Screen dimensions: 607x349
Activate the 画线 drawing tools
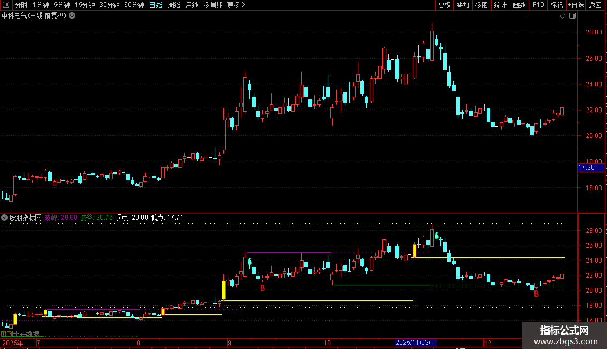(x=519, y=5)
